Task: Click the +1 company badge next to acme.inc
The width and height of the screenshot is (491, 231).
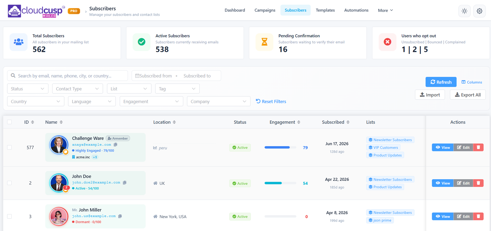Action: 95,157
